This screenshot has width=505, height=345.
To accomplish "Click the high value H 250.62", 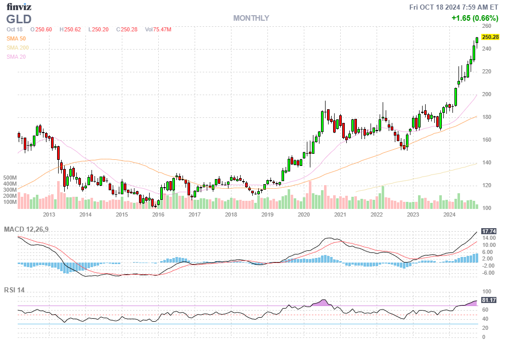I will click(70, 29).
